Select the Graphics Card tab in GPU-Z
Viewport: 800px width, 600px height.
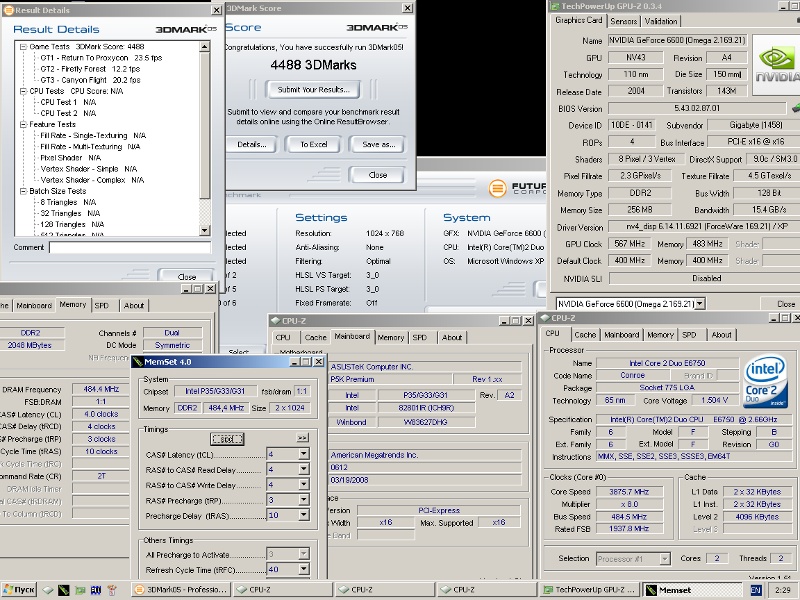pos(578,20)
